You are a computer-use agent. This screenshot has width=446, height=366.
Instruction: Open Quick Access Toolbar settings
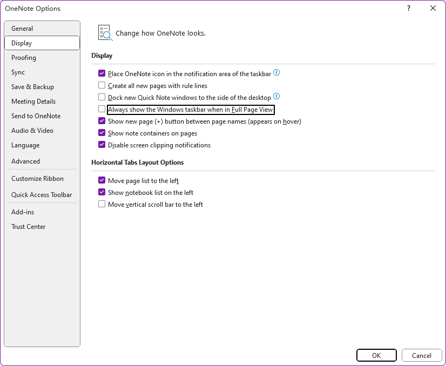(42, 195)
